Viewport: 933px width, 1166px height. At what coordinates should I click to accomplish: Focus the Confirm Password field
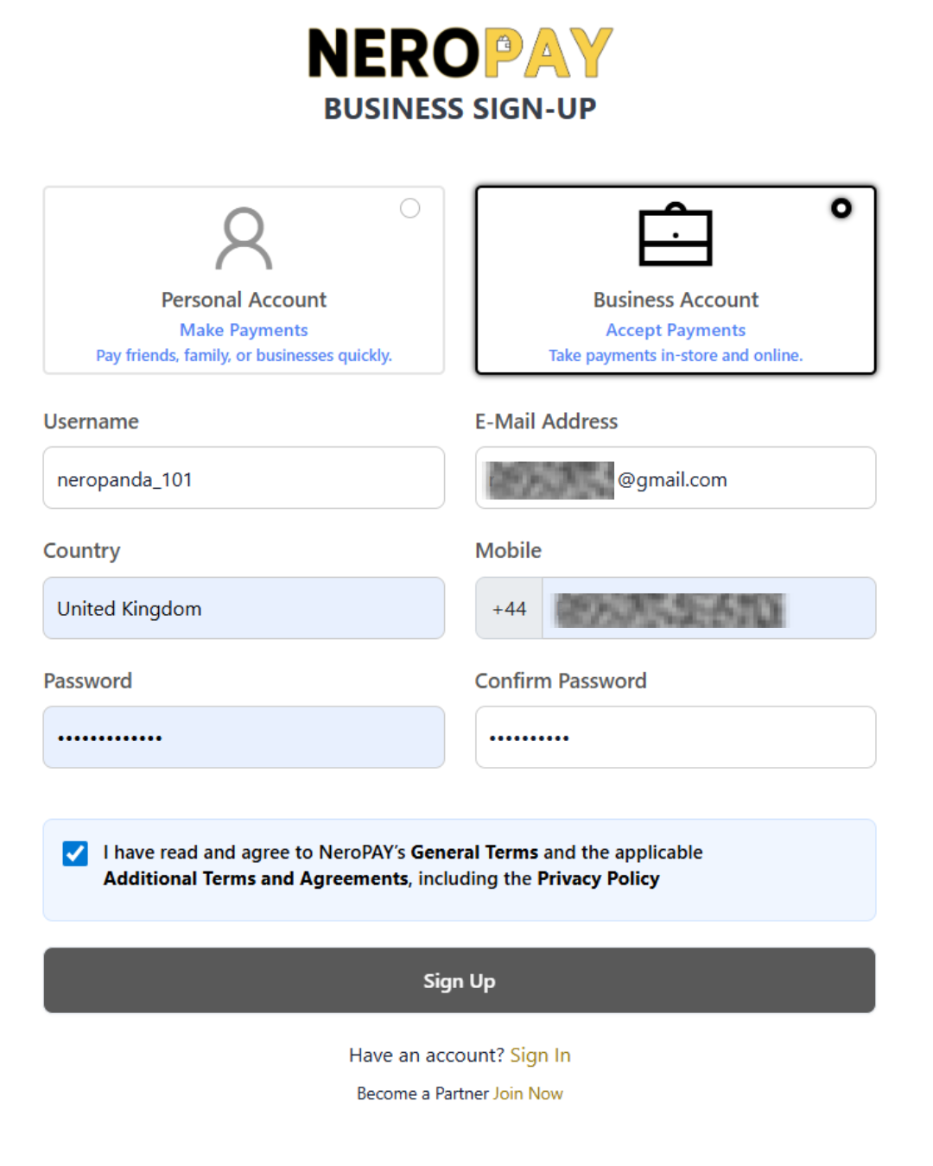point(675,737)
